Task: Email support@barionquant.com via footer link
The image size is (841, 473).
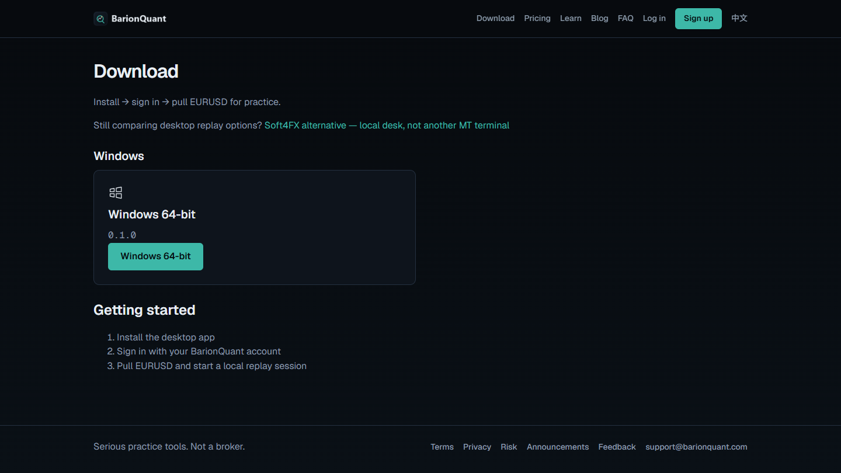Action: (696, 447)
